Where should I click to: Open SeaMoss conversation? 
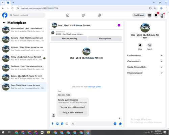pos(24,68)
